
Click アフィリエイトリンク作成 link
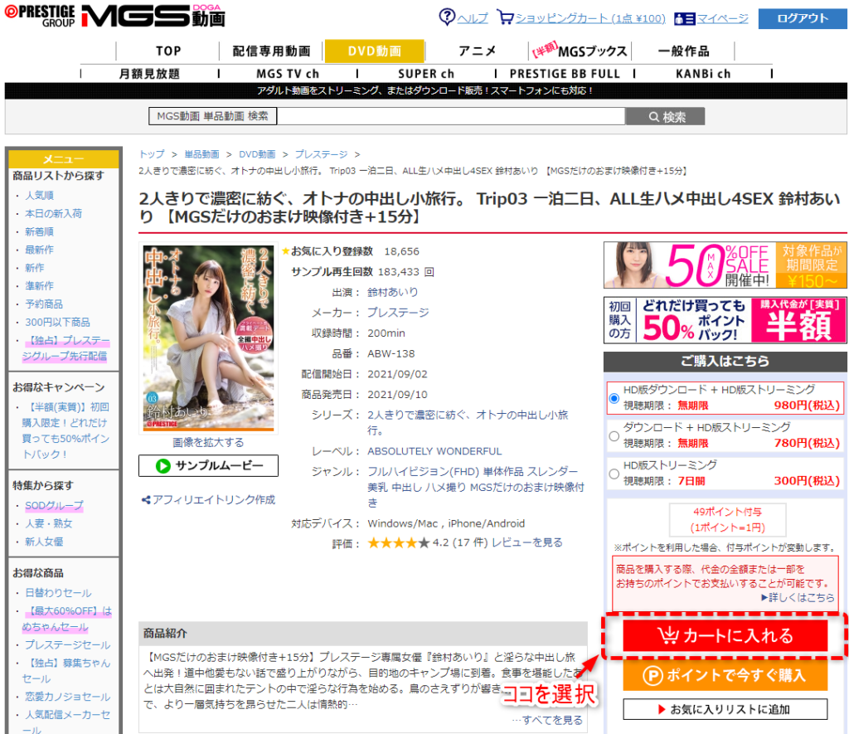pyautogui.click(x=214, y=500)
